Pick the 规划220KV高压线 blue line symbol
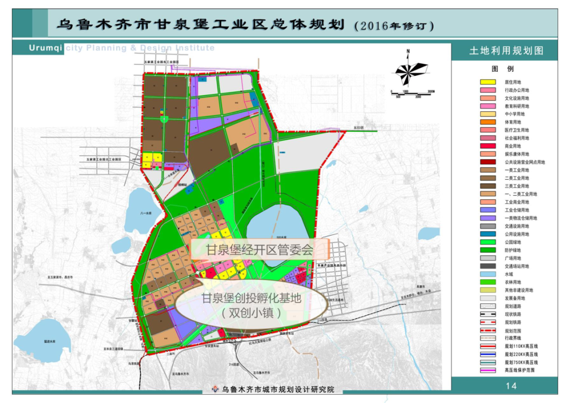This screenshot has height=403, width=570. pos(488,354)
